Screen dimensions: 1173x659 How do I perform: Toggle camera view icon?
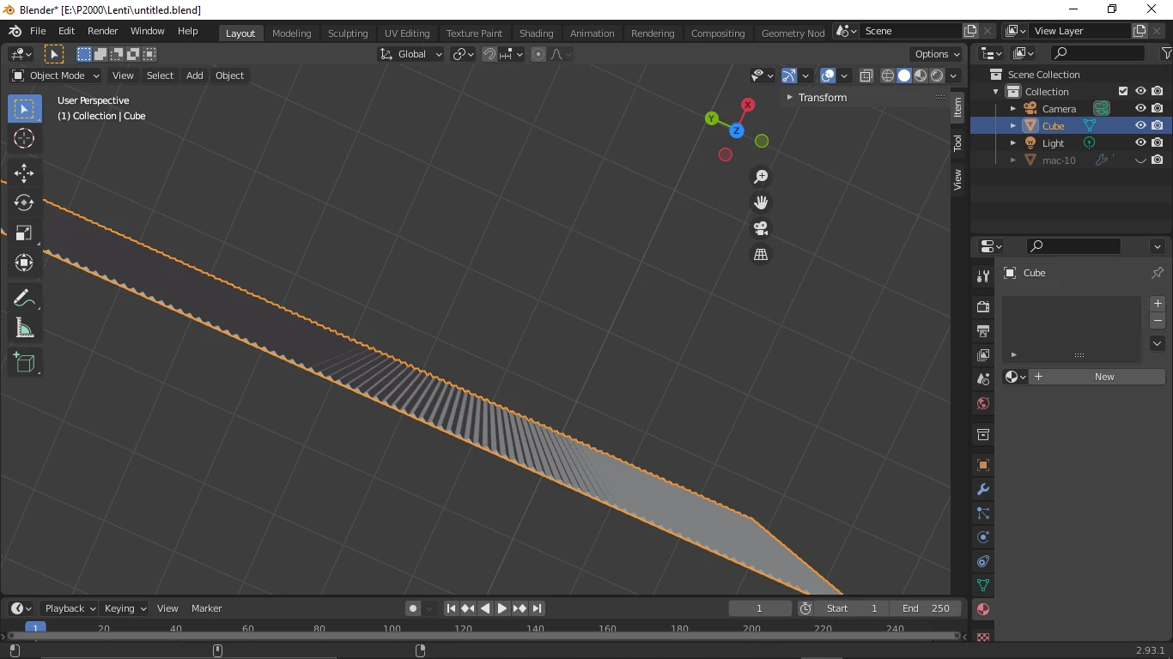coord(761,228)
